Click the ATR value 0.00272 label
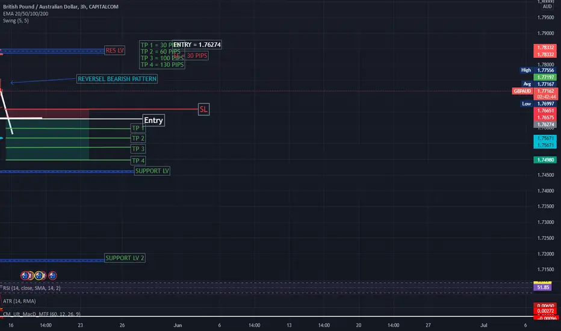Image resolution: width=561 pixels, height=331 pixels. [x=545, y=311]
